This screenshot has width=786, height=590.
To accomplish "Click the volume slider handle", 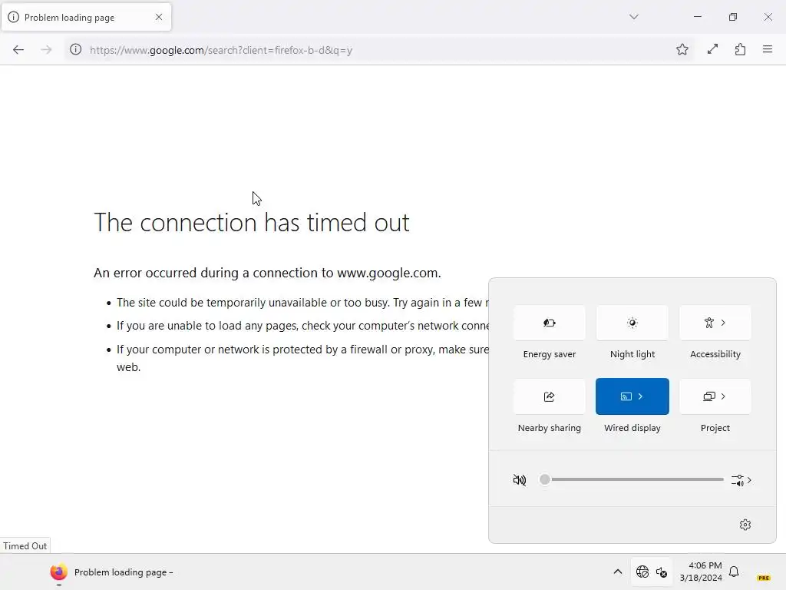I will (x=544, y=479).
